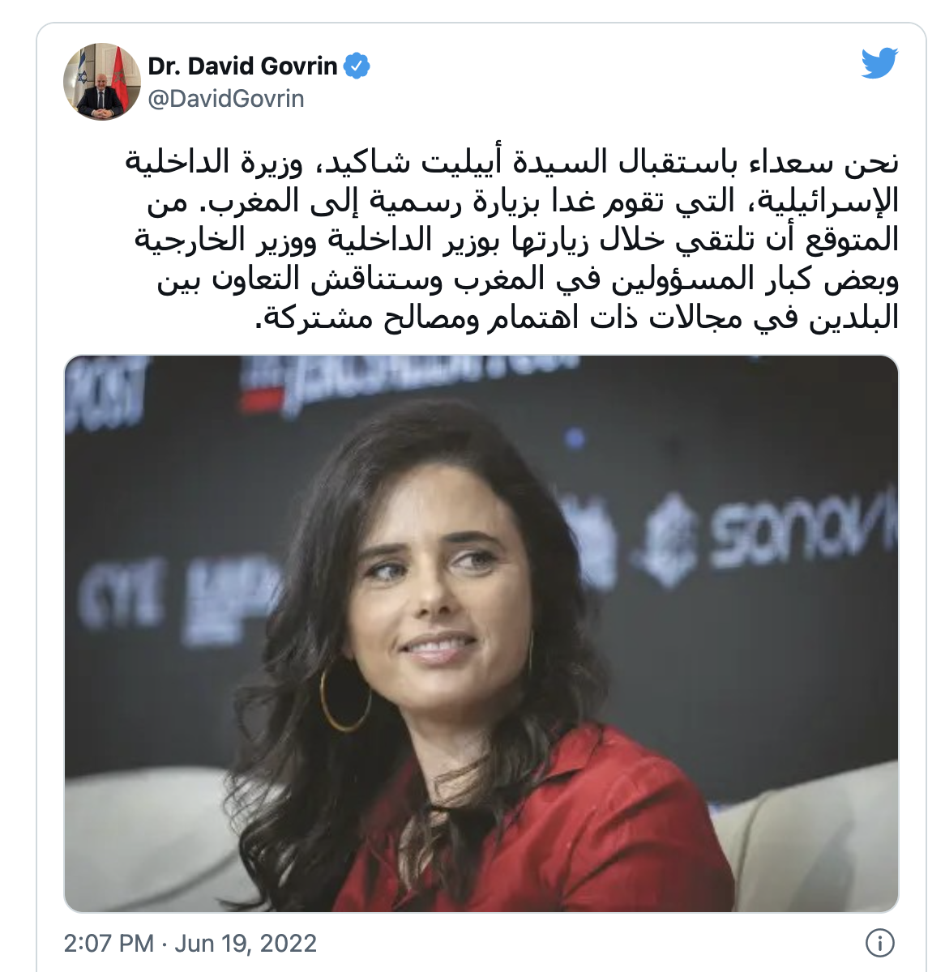Viewport: 945px width, 972px height.
Task: Open the Dr. David Govrin display name
Action: [242, 66]
